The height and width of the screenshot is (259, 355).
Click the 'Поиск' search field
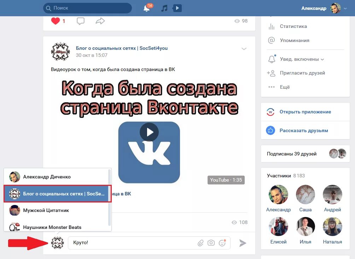88,8
